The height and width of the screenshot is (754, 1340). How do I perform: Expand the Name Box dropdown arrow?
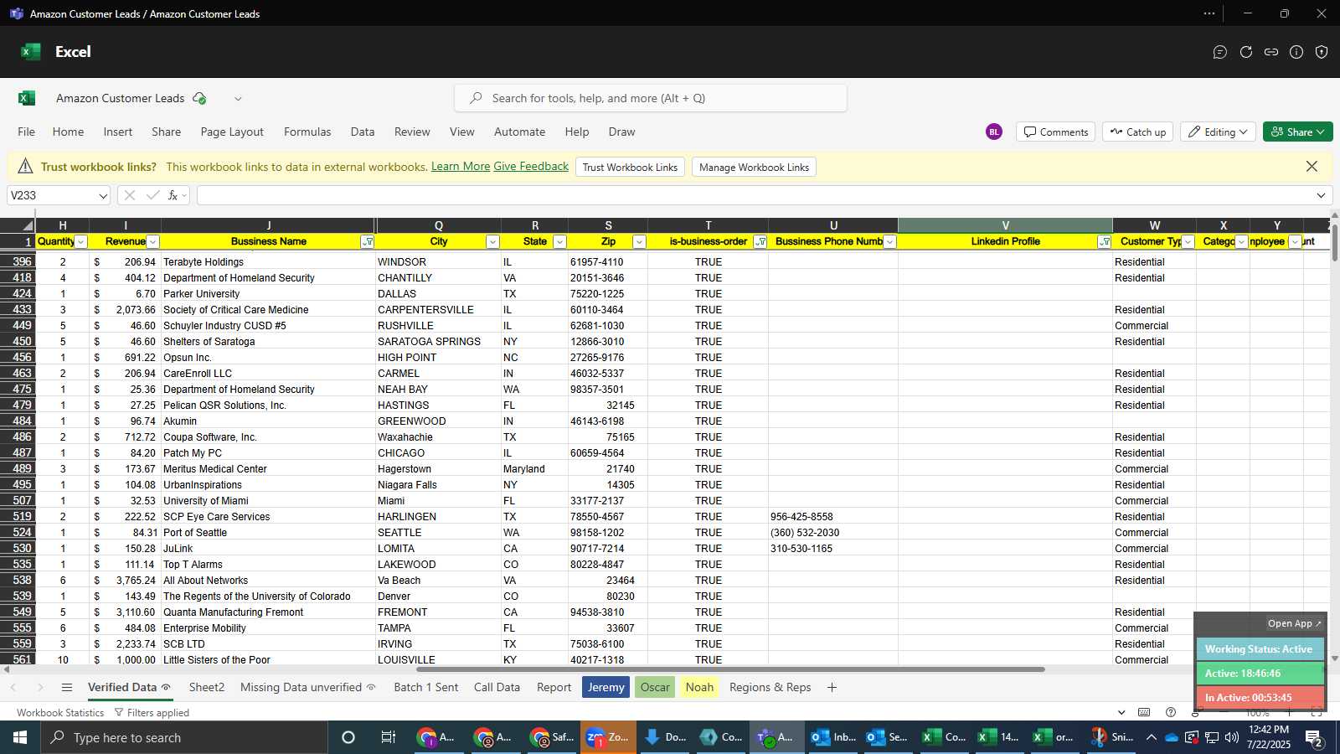coord(103,196)
